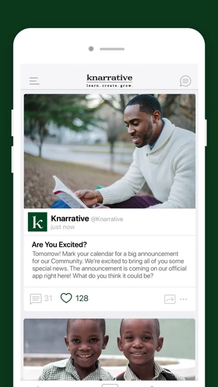Open the photo of the man reading
Viewport: 218px width, 387px height.
pos(110,151)
